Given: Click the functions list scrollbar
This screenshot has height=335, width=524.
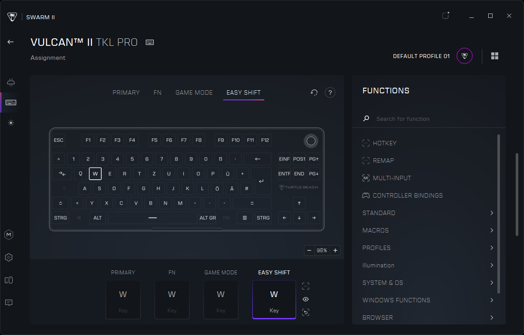Looking at the screenshot, I should [499, 214].
